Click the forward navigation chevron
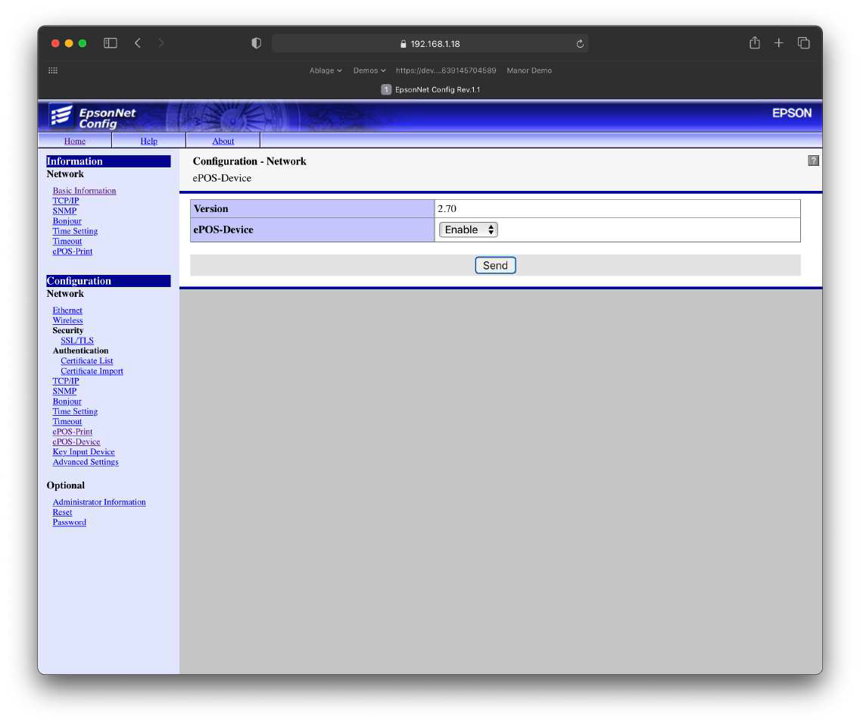Viewport: 860px width, 724px height. (x=160, y=42)
